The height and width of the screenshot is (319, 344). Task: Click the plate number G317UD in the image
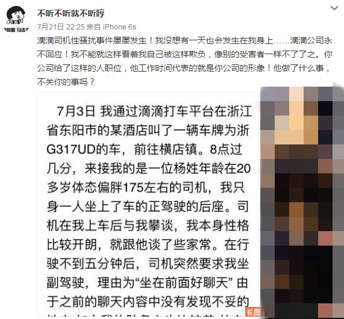(71, 149)
